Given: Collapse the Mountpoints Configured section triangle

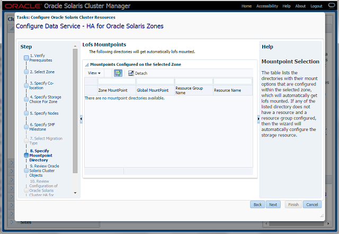Looking at the screenshot, I should click(87, 64).
